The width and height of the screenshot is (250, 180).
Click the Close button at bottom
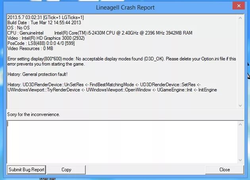(225, 170)
